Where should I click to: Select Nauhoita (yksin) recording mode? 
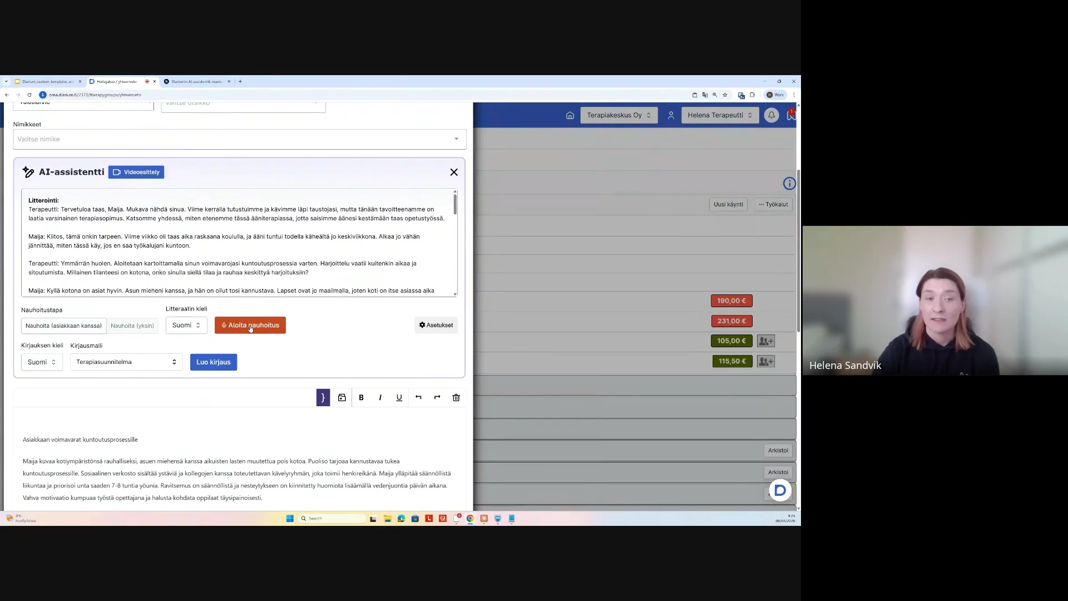[132, 326]
